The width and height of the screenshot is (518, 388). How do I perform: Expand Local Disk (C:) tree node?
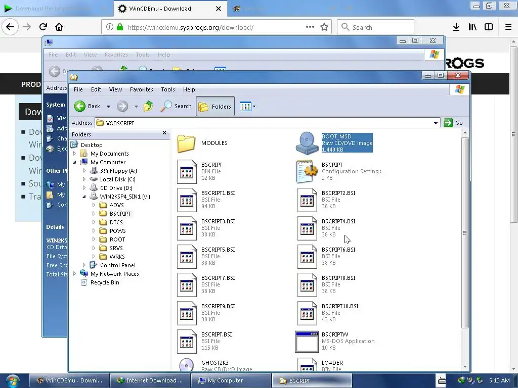[x=84, y=179]
